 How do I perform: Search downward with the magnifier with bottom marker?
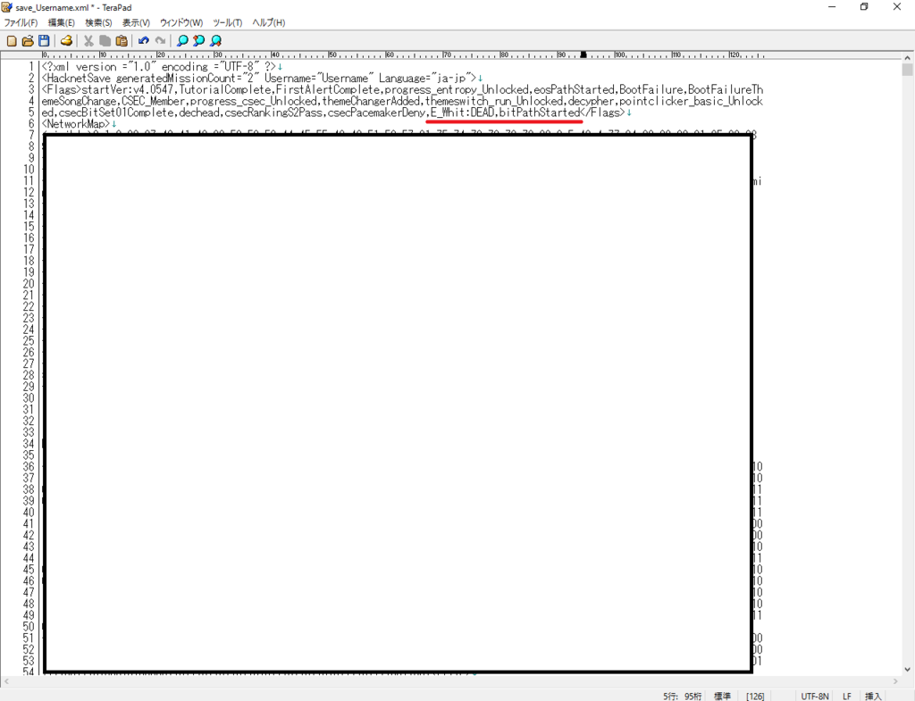pyautogui.click(x=216, y=41)
